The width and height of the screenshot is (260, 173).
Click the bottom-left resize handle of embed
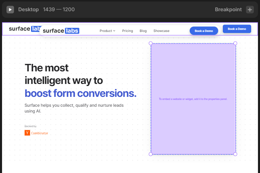[150, 154]
